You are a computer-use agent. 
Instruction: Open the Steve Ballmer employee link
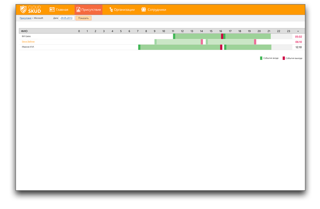tap(28, 42)
